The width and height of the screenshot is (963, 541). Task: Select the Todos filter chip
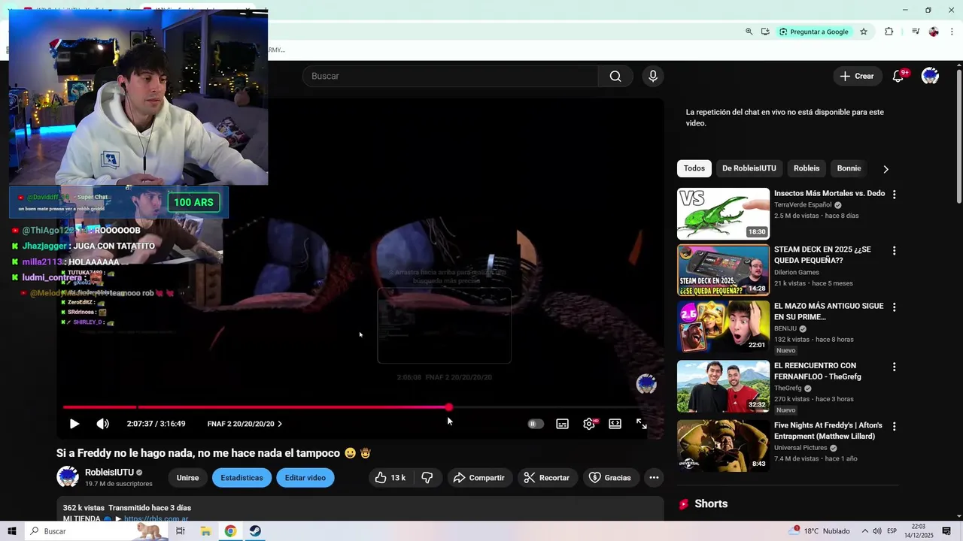694,168
